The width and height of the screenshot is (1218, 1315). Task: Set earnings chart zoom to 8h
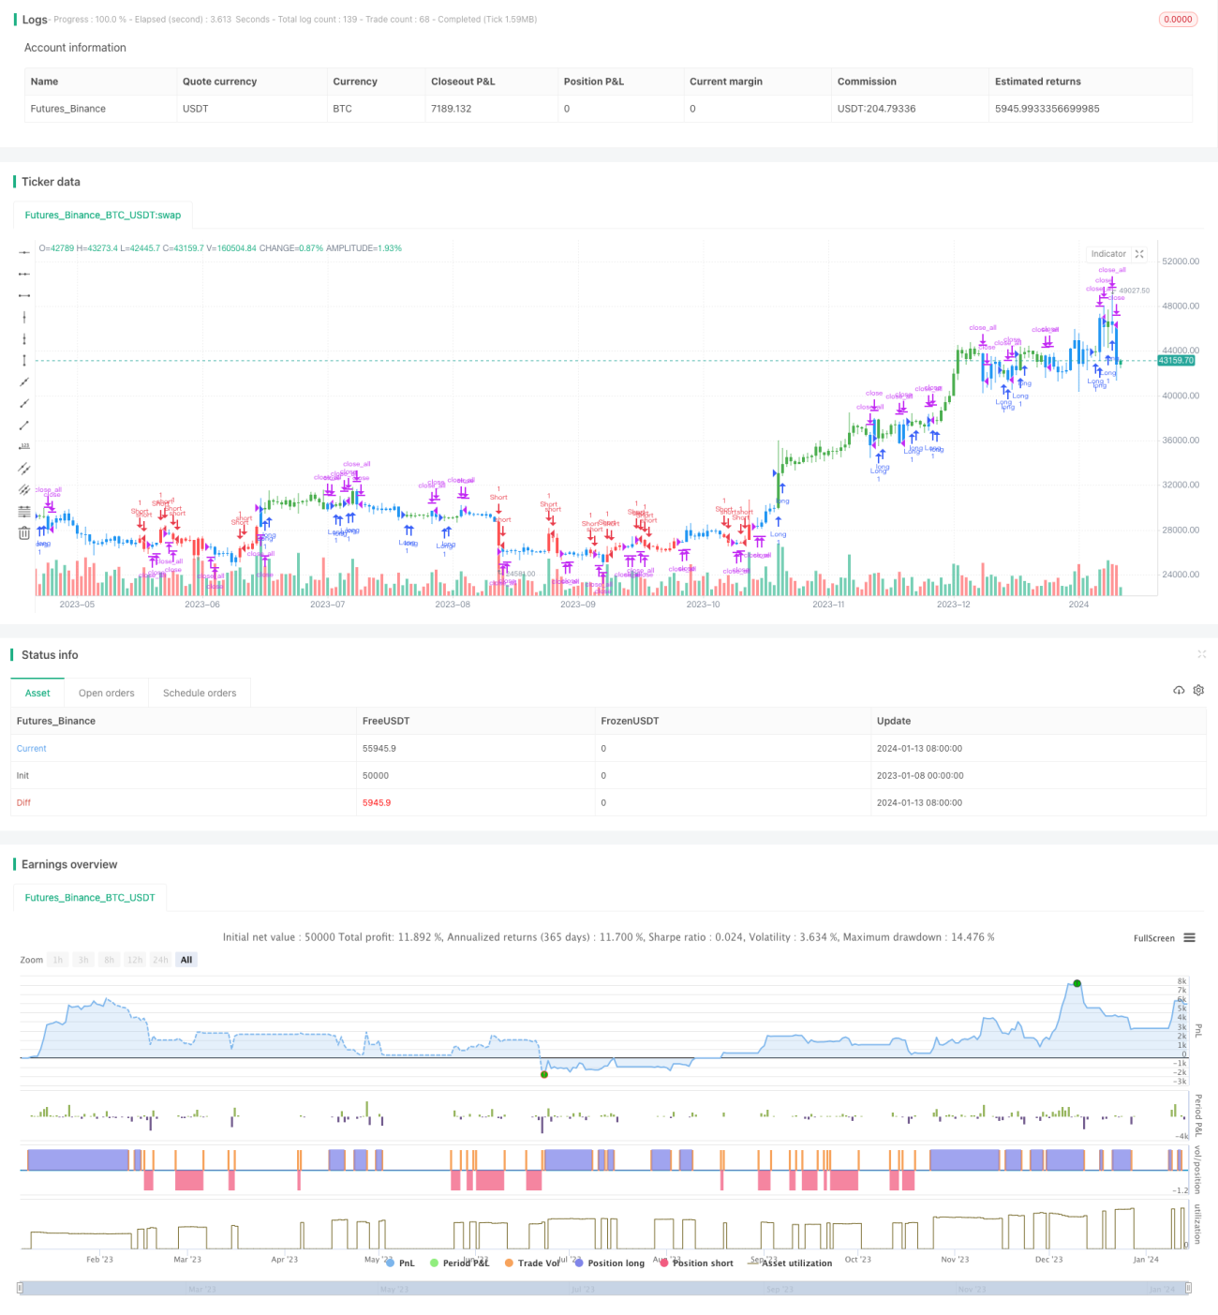110,960
